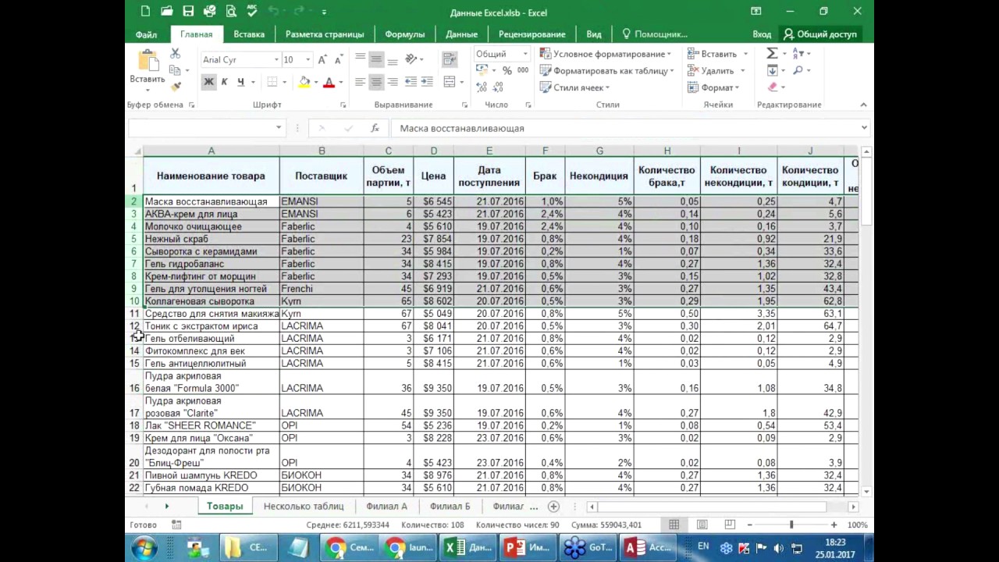Click the thousands separator 000 icon

coord(523,70)
